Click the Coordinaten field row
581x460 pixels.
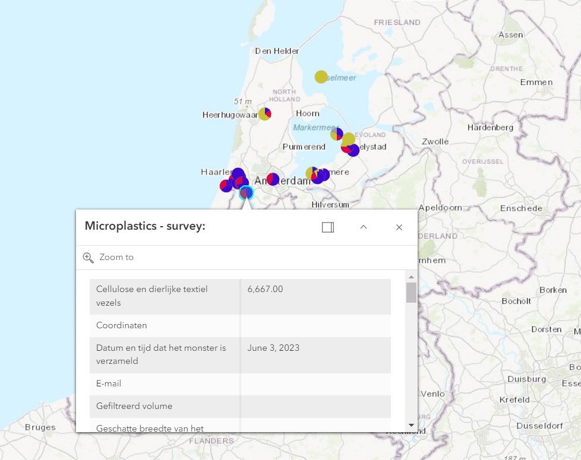(122, 326)
